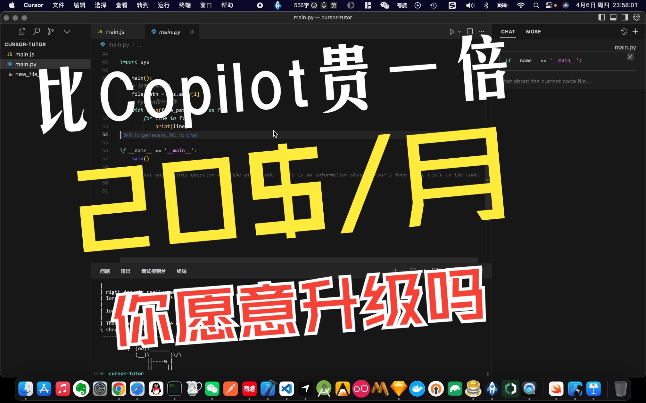646x403 pixels.
Task: Open the Source Control branch icon
Action: (51, 31)
